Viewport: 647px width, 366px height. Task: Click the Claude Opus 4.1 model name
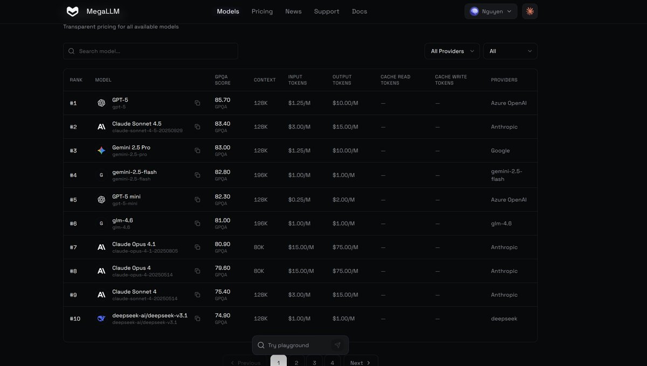[x=134, y=244]
